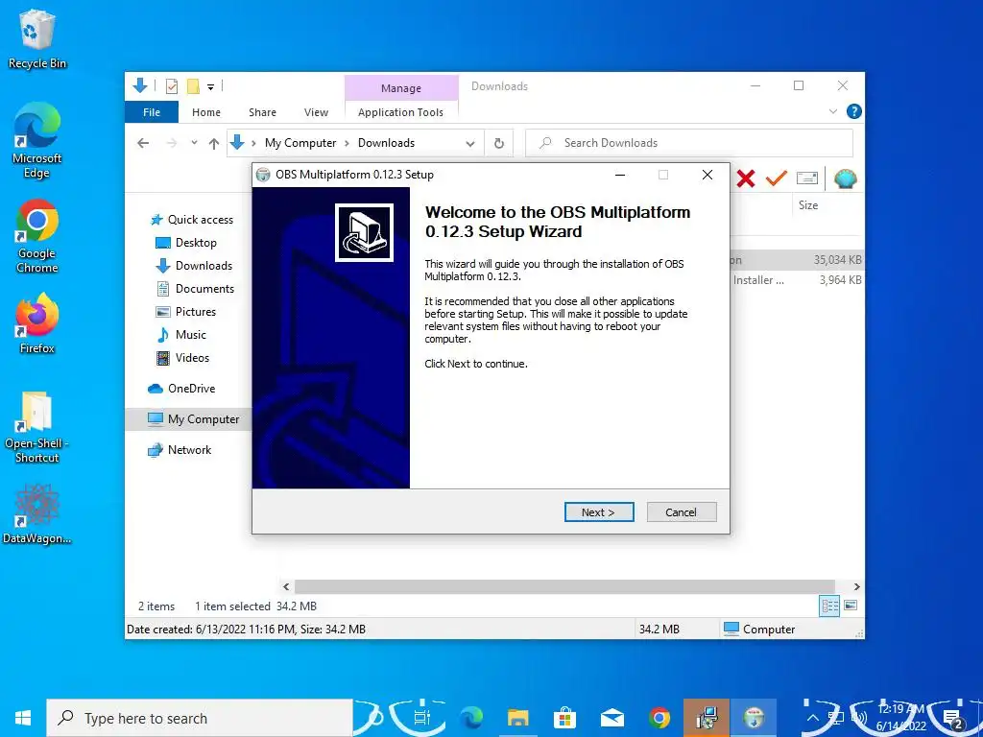Click Next in the OBS setup wizard

[599, 512]
